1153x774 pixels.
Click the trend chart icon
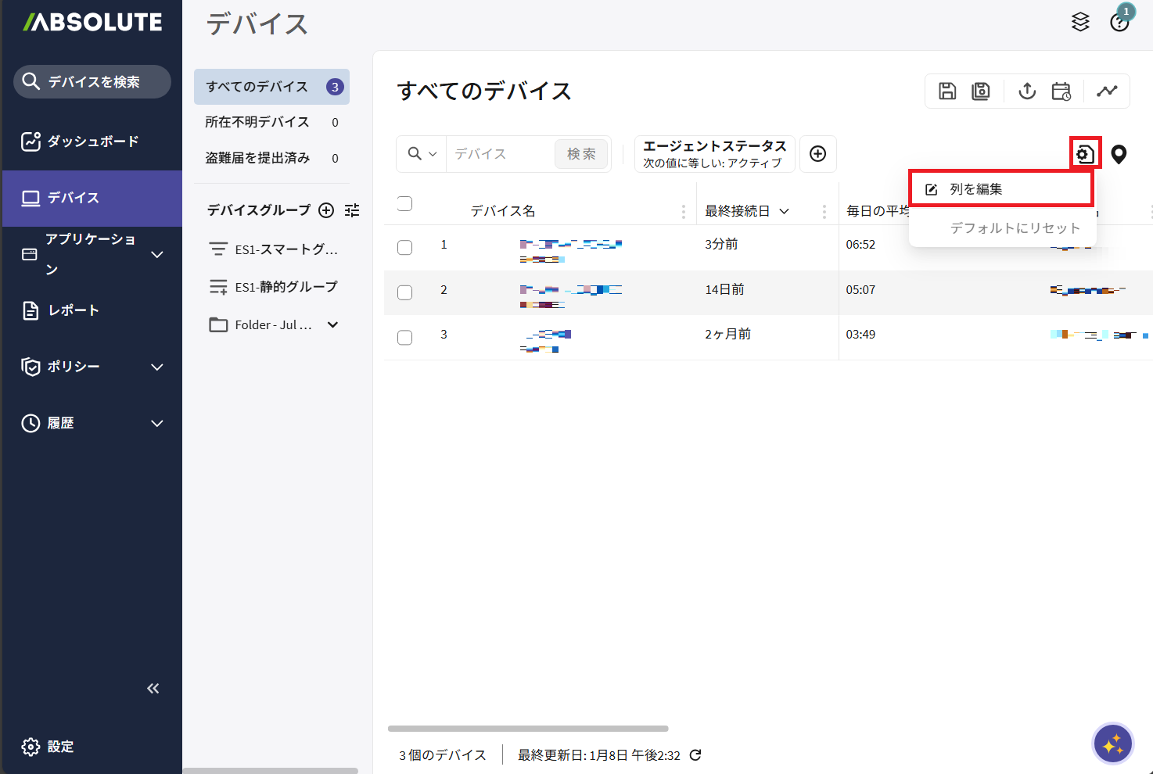1107,91
